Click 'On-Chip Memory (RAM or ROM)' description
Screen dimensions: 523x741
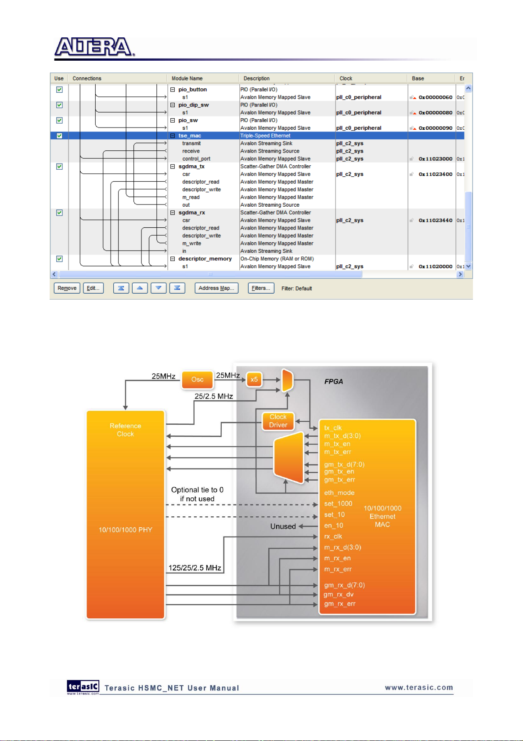277,259
